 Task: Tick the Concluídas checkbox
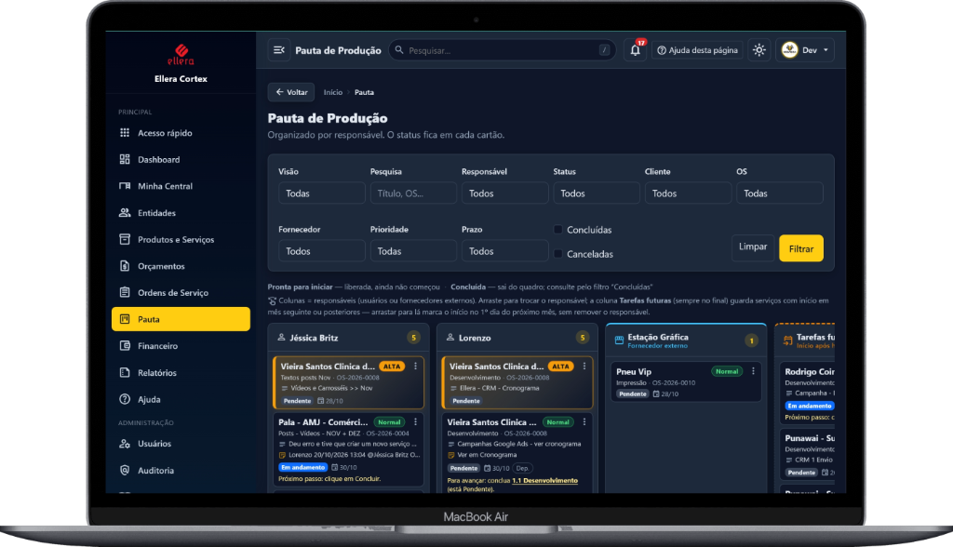558,229
